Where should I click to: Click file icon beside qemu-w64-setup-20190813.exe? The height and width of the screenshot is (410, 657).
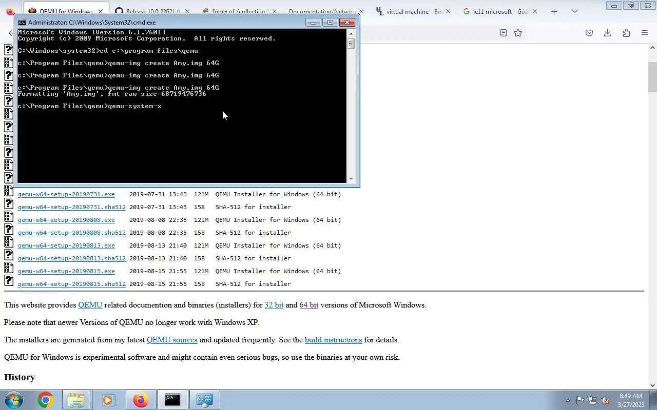9,242
